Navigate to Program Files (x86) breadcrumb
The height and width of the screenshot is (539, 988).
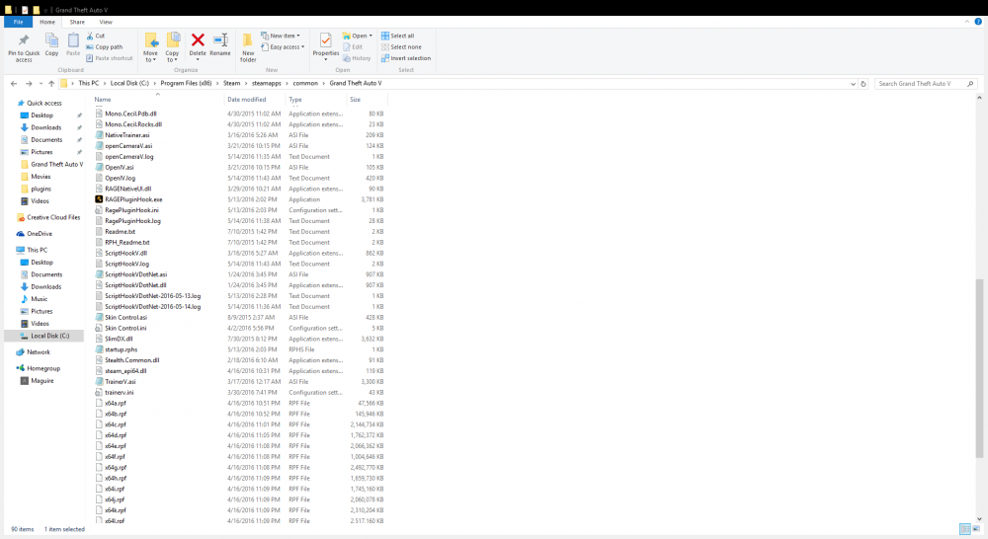(x=186, y=83)
